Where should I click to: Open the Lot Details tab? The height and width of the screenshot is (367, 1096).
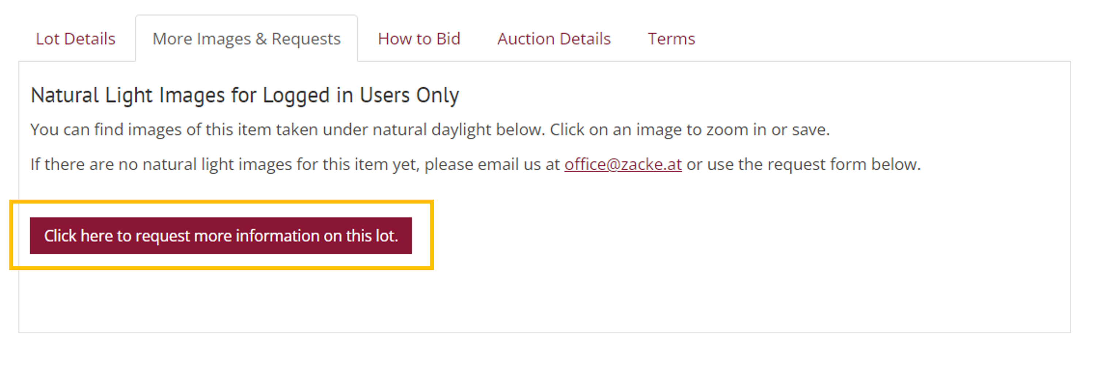coord(75,39)
